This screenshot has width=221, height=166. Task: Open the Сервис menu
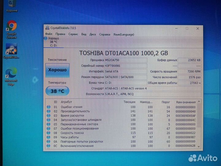click(73, 34)
